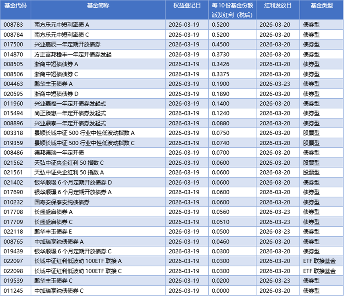Screen dimensions: 344x296
Task: Click 股票型 type in 003318 row
Action: tap(311, 133)
